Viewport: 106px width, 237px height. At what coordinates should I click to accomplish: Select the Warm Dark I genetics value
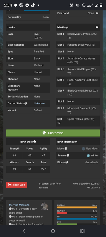(x=41, y=45)
